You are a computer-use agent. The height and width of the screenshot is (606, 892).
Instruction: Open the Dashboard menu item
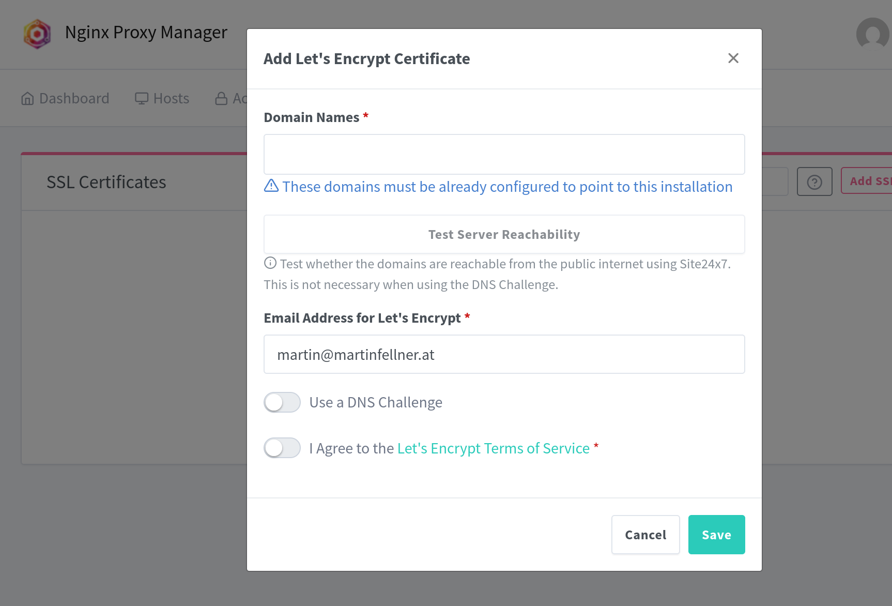point(74,98)
